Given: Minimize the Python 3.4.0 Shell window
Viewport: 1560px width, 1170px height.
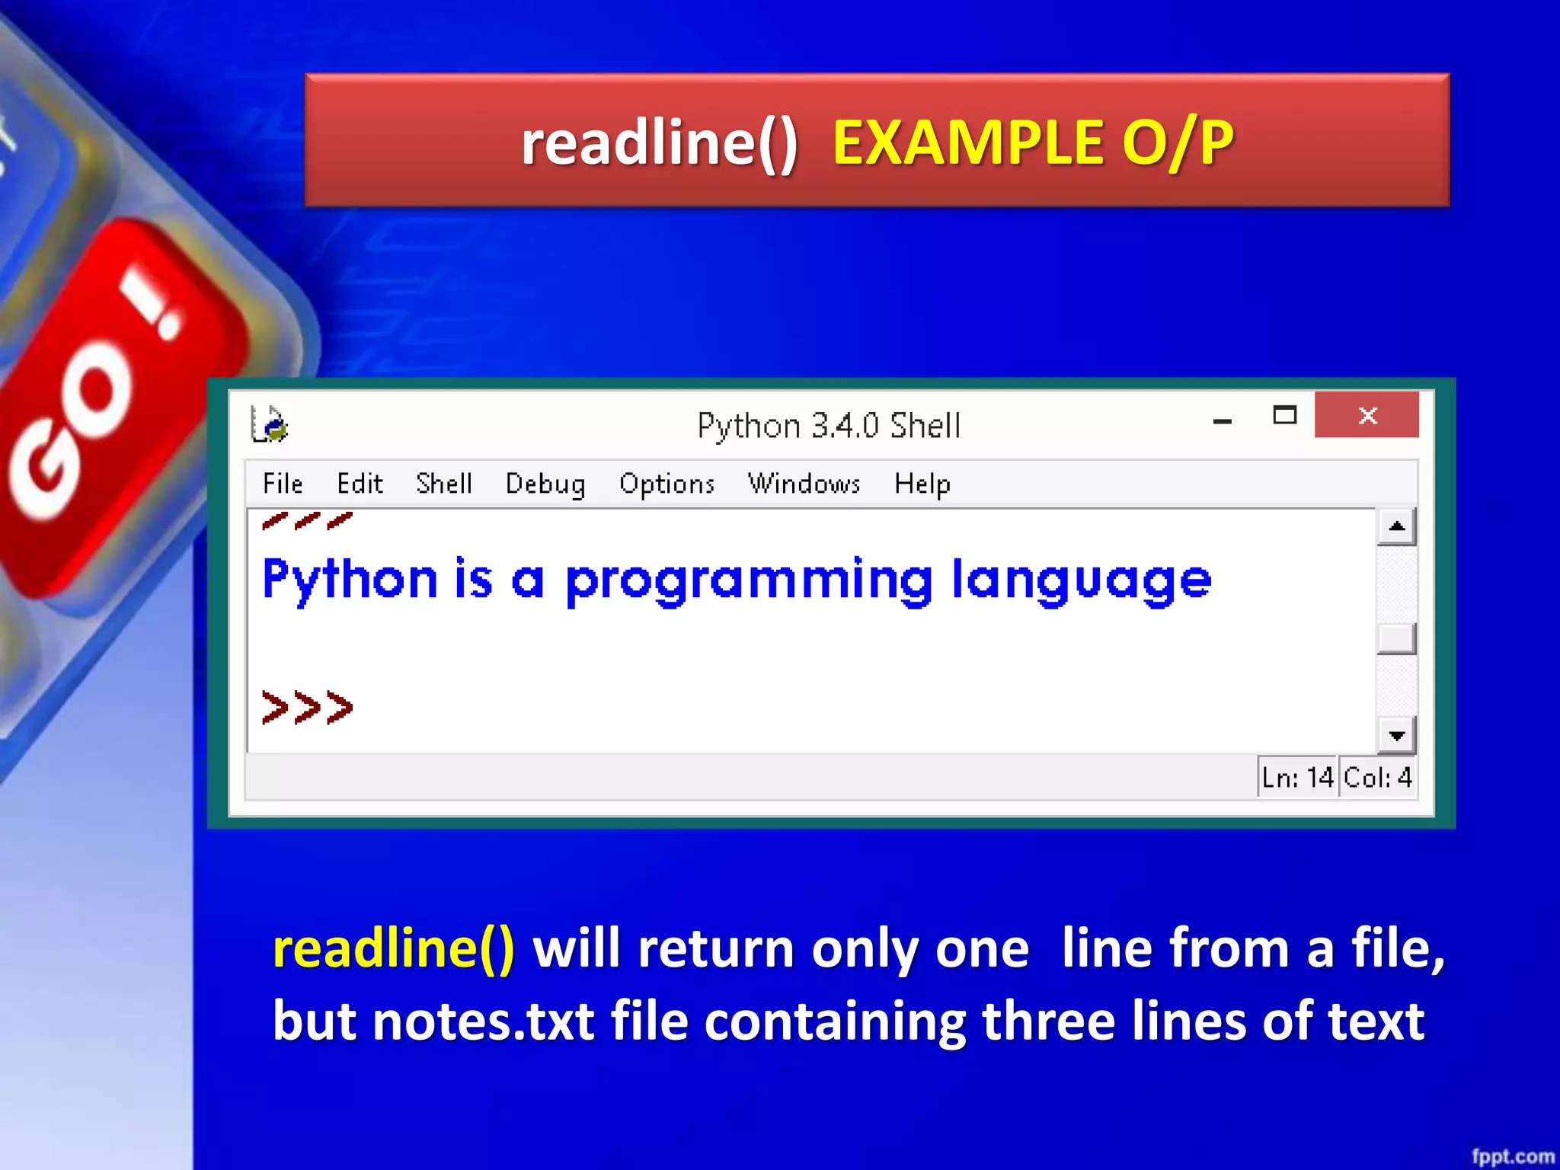Looking at the screenshot, I should pos(1223,420).
